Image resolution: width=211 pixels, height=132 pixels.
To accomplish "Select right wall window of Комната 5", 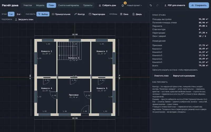I will [x=114, y=97].
